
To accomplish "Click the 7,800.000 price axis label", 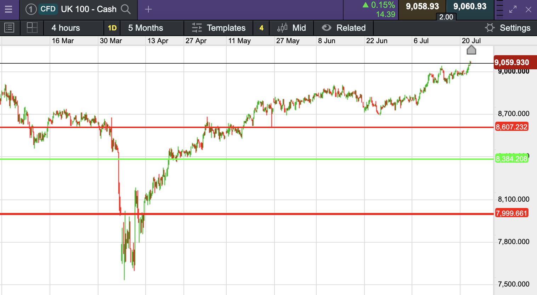I will (x=514, y=242).
